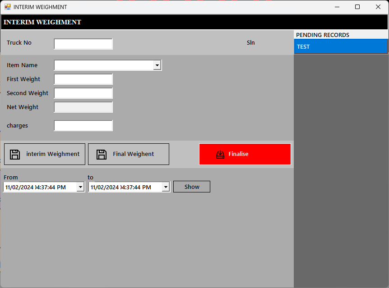Image resolution: width=389 pixels, height=288 pixels.
Task: Click the application icon in title bar
Action: 7,7
